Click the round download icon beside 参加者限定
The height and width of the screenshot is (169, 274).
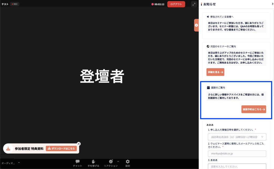8,148
